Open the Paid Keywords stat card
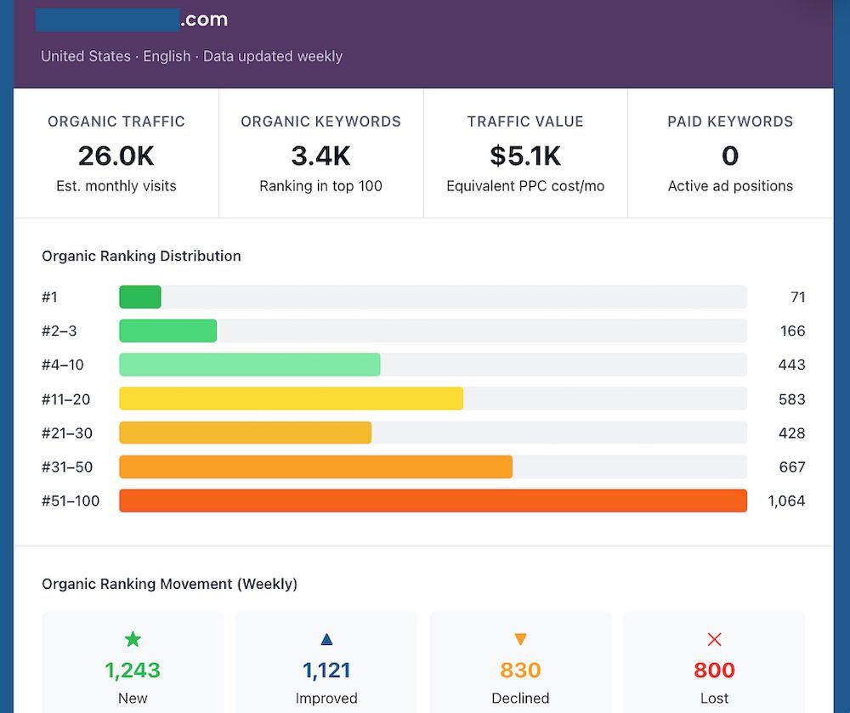This screenshot has height=713, width=850. (730, 154)
